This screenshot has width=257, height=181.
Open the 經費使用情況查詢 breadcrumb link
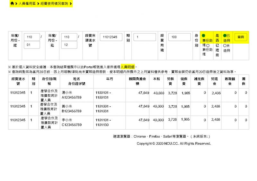54,4
